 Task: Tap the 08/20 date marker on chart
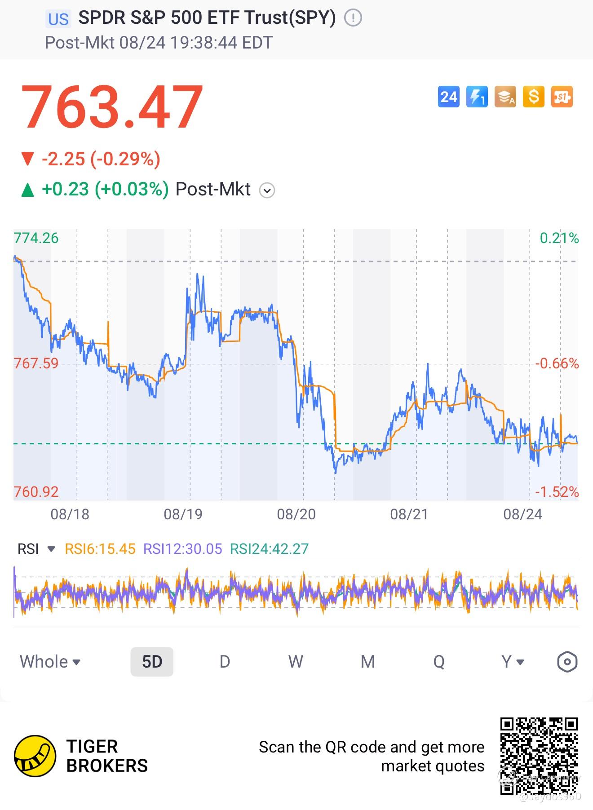[296, 514]
